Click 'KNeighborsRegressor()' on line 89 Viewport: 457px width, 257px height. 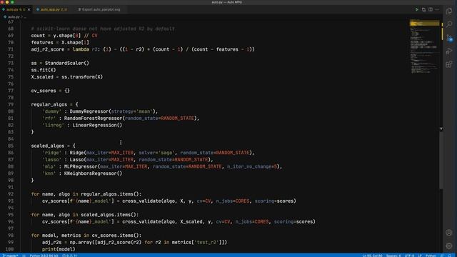click(x=94, y=173)
